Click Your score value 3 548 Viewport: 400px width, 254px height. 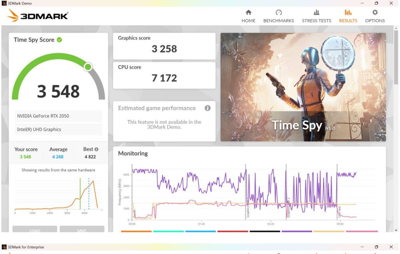(25, 157)
